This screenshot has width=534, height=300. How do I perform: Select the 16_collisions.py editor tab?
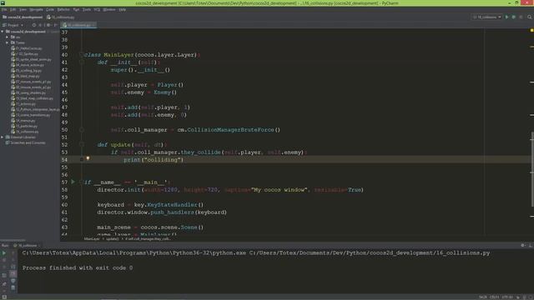pyautogui.click(x=78, y=25)
